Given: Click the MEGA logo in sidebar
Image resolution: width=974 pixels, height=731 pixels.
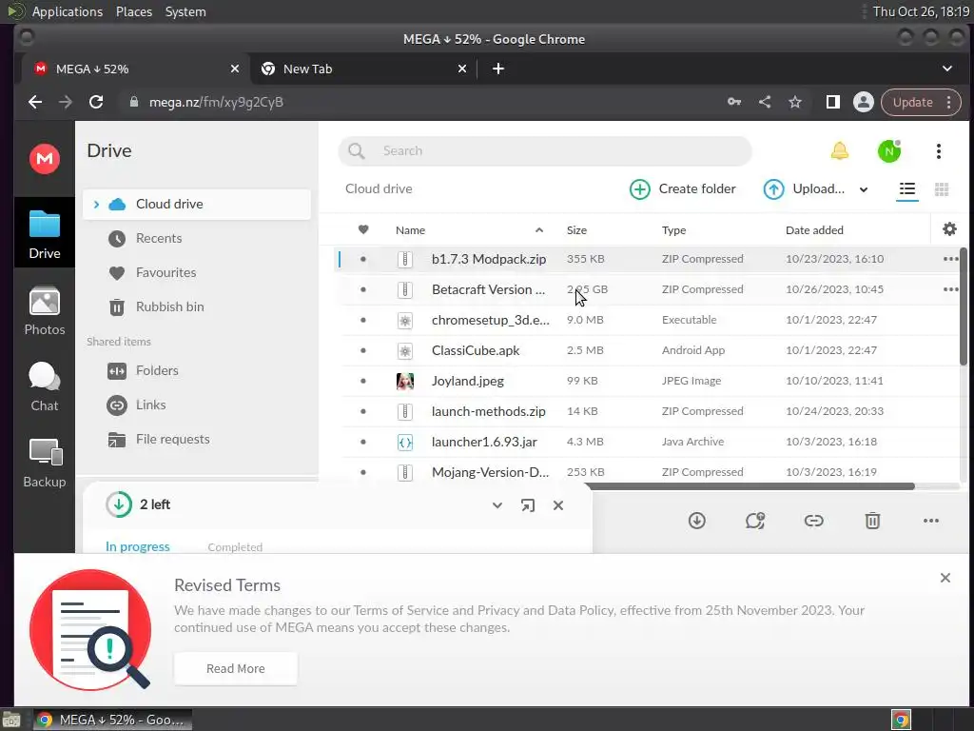Looking at the screenshot, I should pyautogui.click(x=45, y=159).
